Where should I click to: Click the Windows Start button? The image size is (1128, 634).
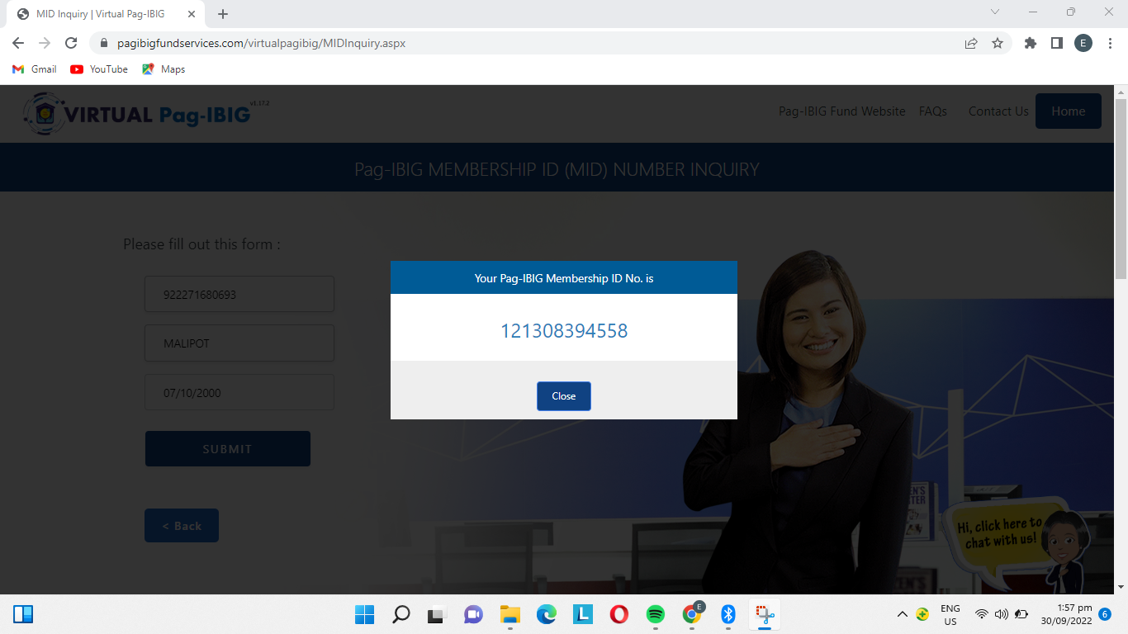click(x=364, y=614)
